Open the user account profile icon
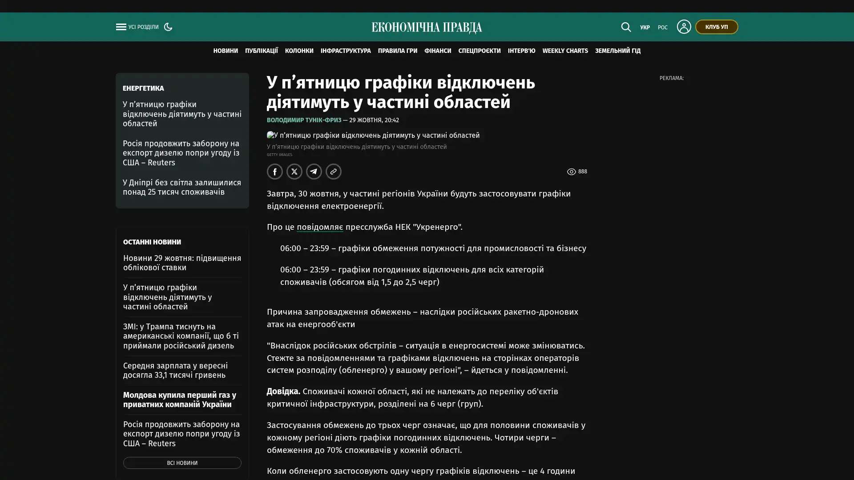This screenshot has width=854, height=480. click(x=684, y=27)
